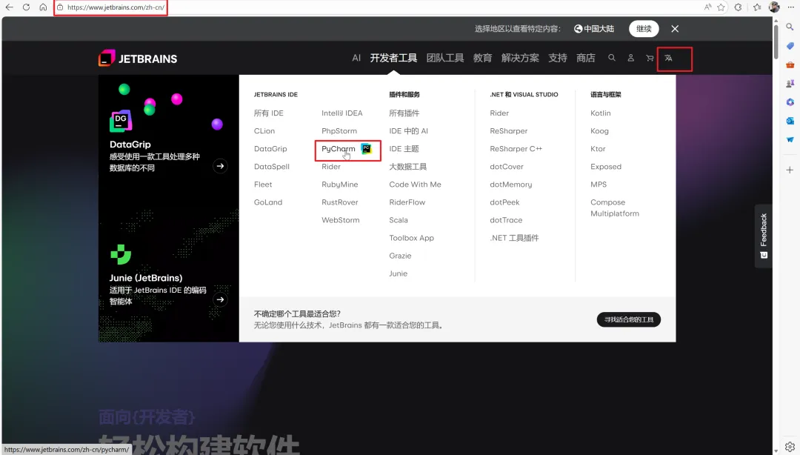Screen dimensions: 800x455
Task: Open the 解决方案 menu
Action: (520, 58)
